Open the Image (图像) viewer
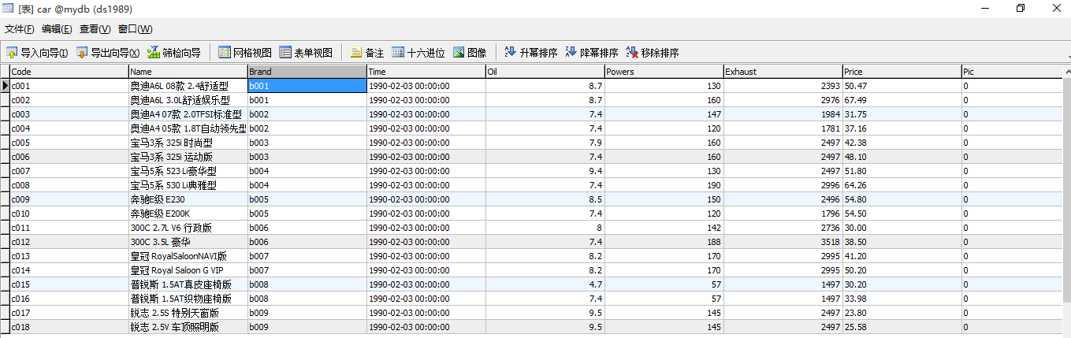Viewport: 1071px width, 338px height. coord(470,53)
